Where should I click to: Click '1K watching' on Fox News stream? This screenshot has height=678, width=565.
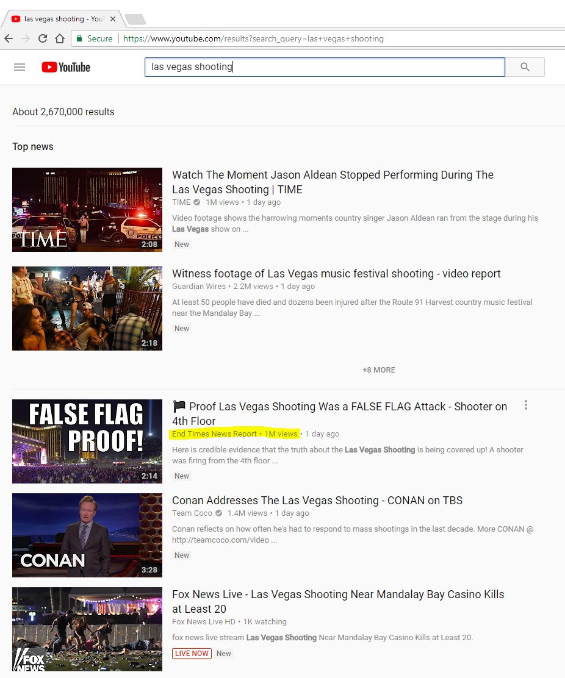click(265, 621)
